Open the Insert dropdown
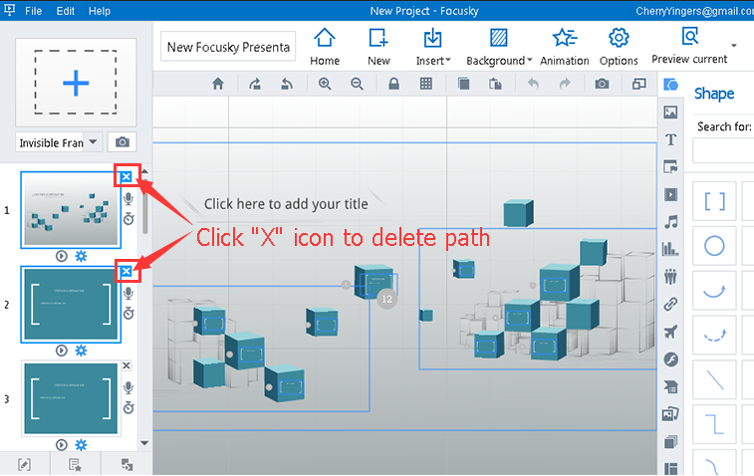 (433, 47)
